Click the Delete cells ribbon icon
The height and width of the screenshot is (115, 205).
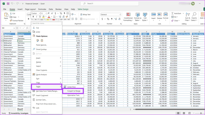coord(159,15)
